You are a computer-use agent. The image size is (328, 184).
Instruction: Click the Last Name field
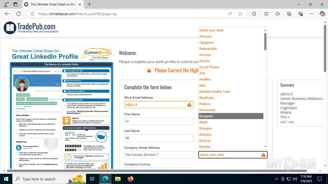(x=159, y=138)
